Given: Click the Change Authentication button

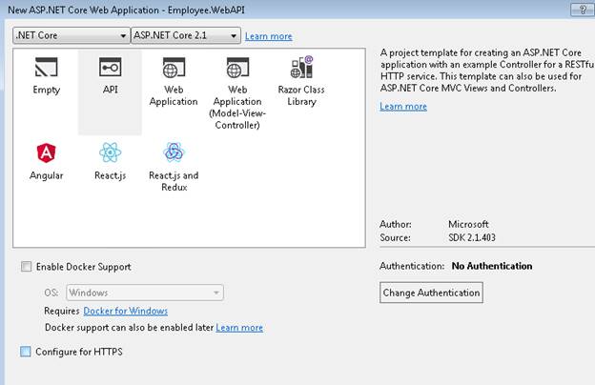Looking at the screenshot, I should click(x=431, y=293).
